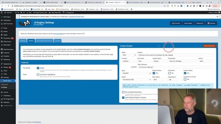Click the Start Sentence field

coord(176,67)
